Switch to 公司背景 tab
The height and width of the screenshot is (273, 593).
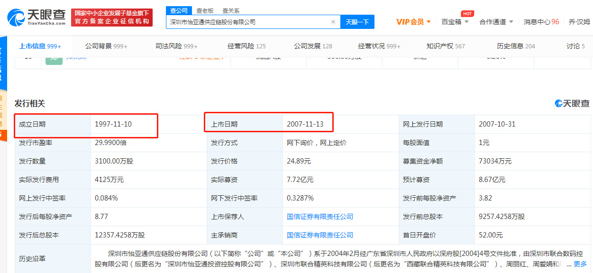(106, 46)
